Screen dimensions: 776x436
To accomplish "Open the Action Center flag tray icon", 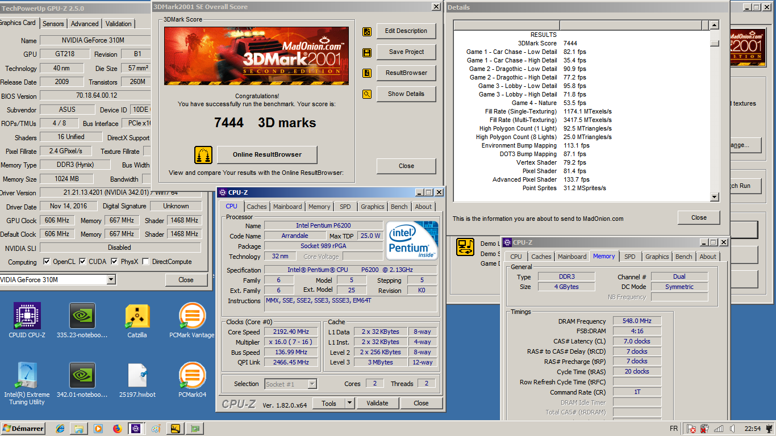I will (x=691, y=429).
